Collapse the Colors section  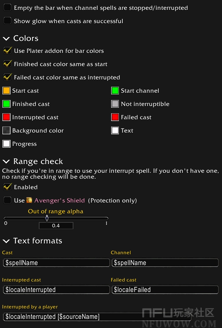[6, 38]
